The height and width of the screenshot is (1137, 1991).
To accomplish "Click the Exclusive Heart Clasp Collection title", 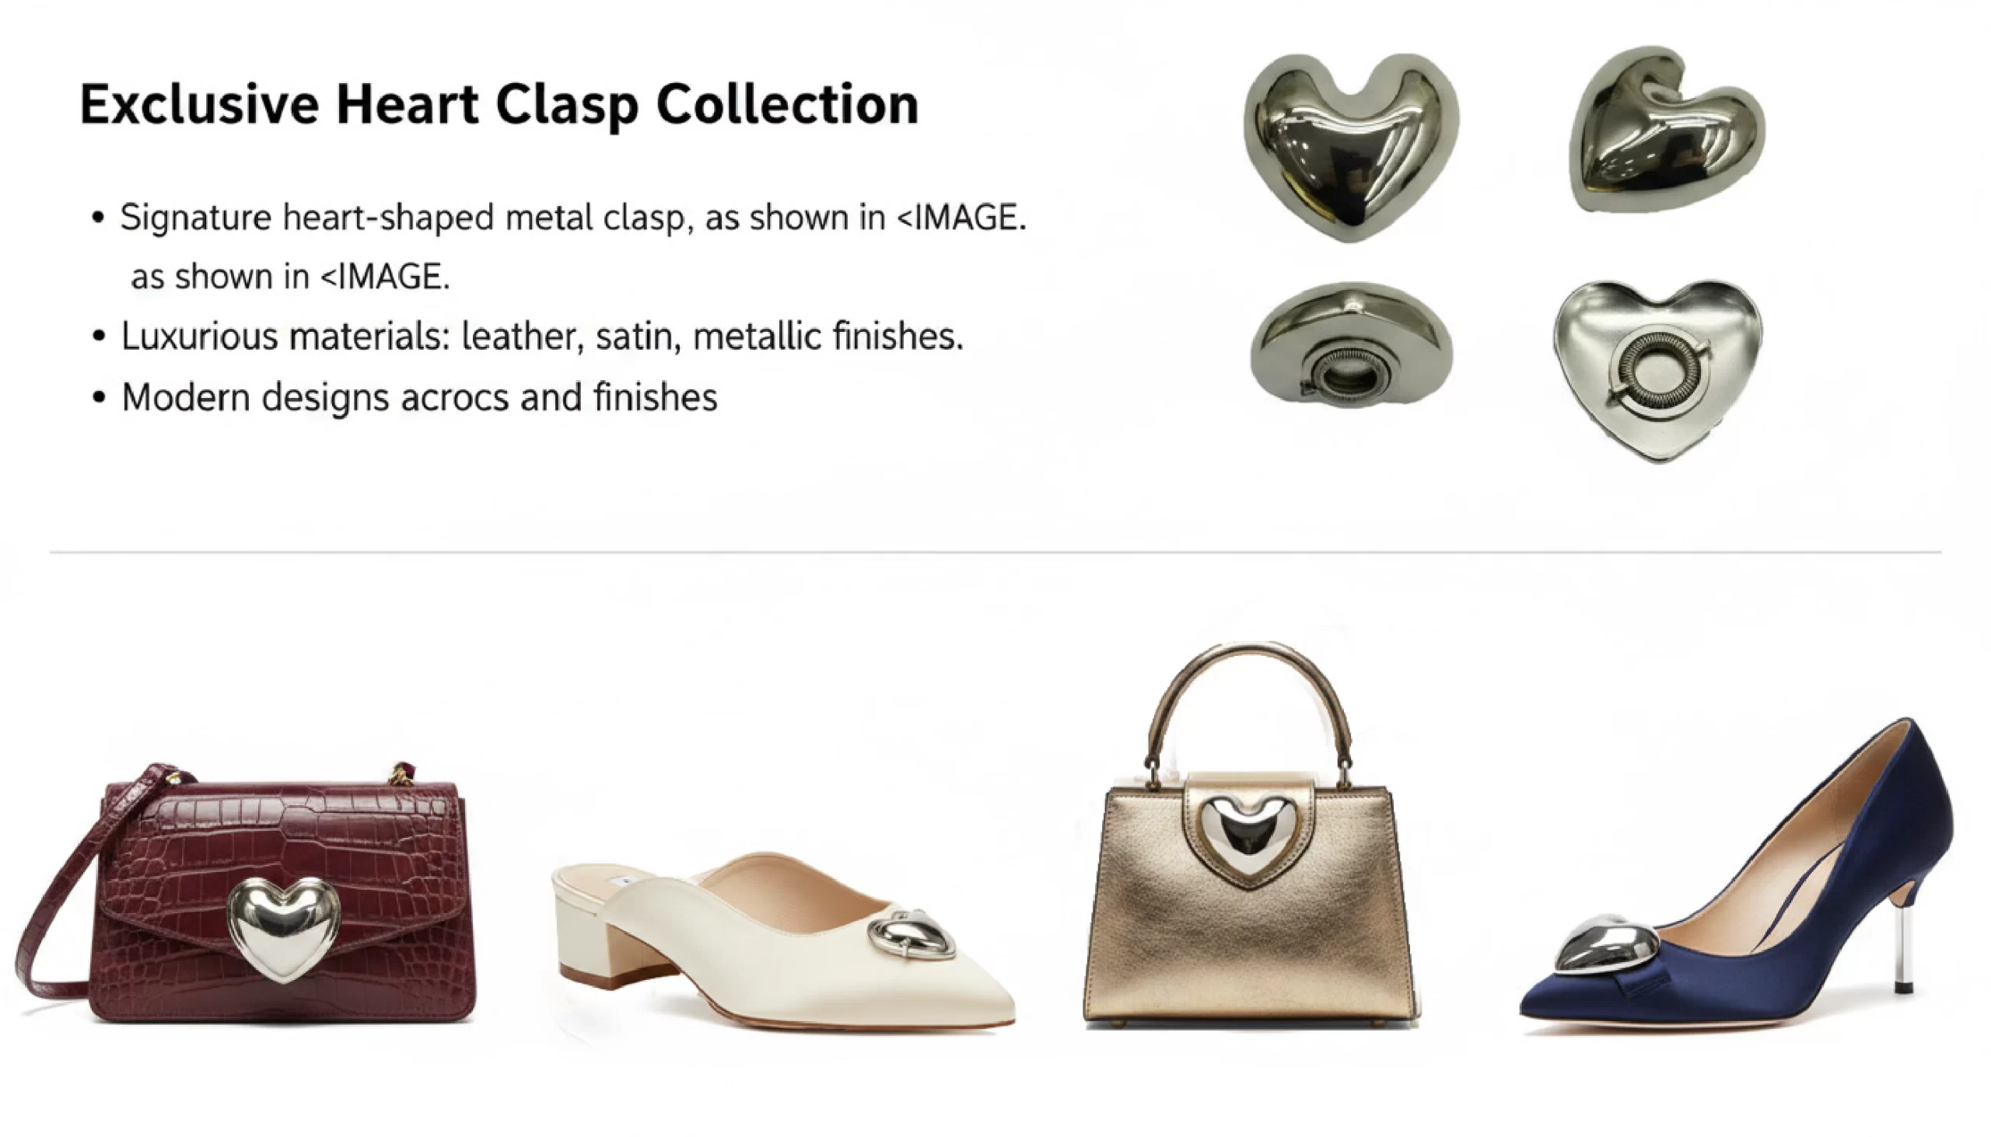I will click(499, 105).
